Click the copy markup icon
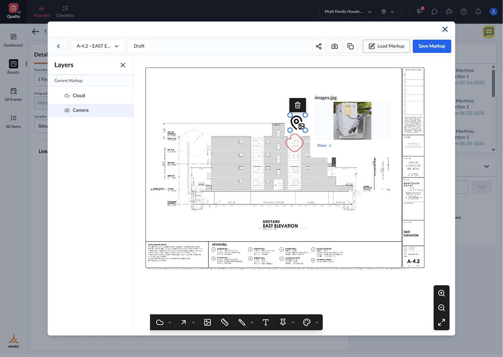Image resolution: width=503 pixels, height=357 pixels. [351, 46]
